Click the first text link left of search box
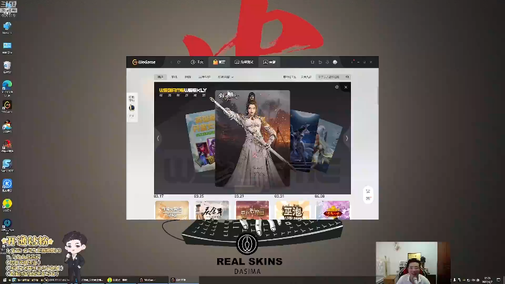Image resolution: width=505 pixels, height=284 pixels. pyautogui.click(x=289, y=77)
